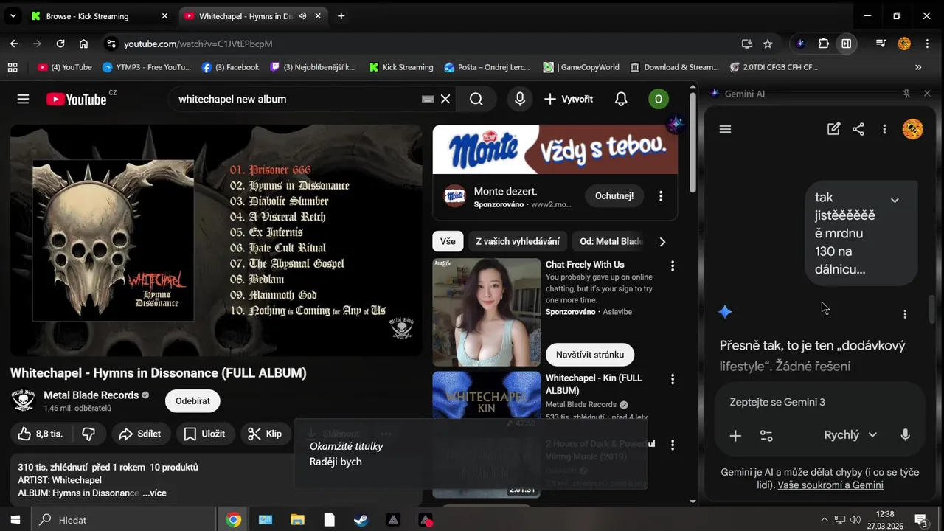Select the Z vašich vyhledávání chip

pos(518,241)
